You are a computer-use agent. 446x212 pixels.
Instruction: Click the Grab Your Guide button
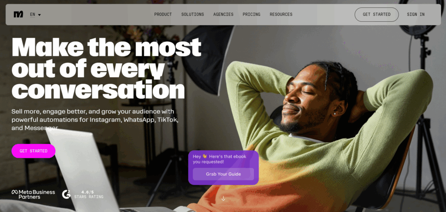[x=223, y=174]
